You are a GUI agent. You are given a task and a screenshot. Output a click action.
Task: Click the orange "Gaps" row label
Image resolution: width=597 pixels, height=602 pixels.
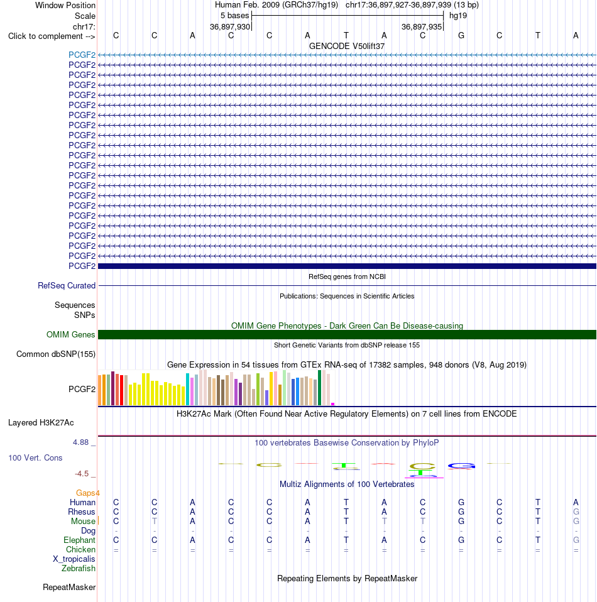pyautogui.click(x=85, y=493)
